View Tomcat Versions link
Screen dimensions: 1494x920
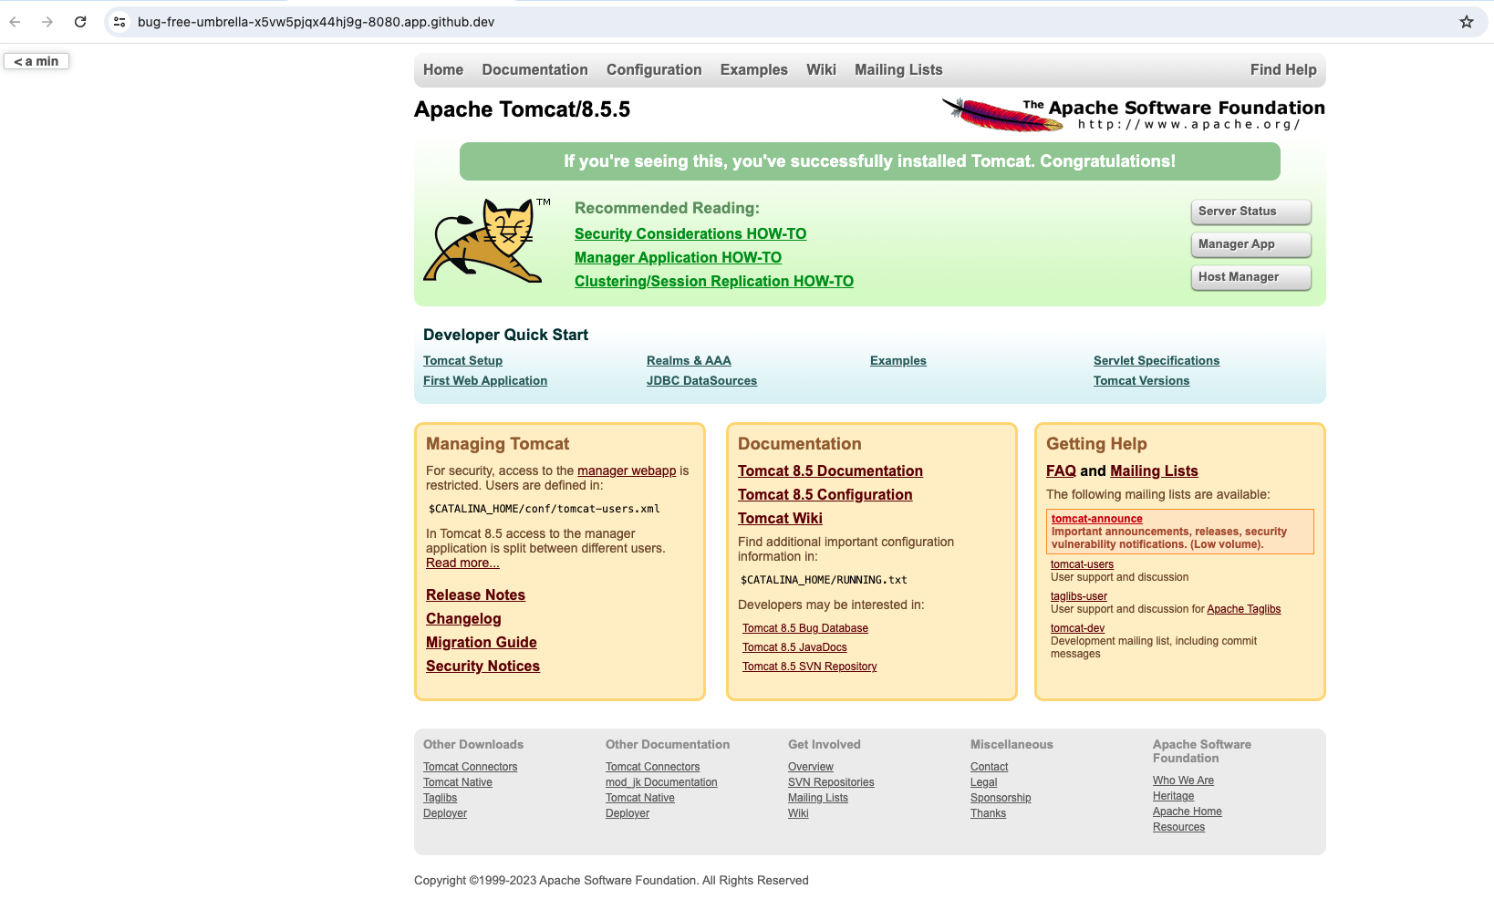coord(1141,381)
